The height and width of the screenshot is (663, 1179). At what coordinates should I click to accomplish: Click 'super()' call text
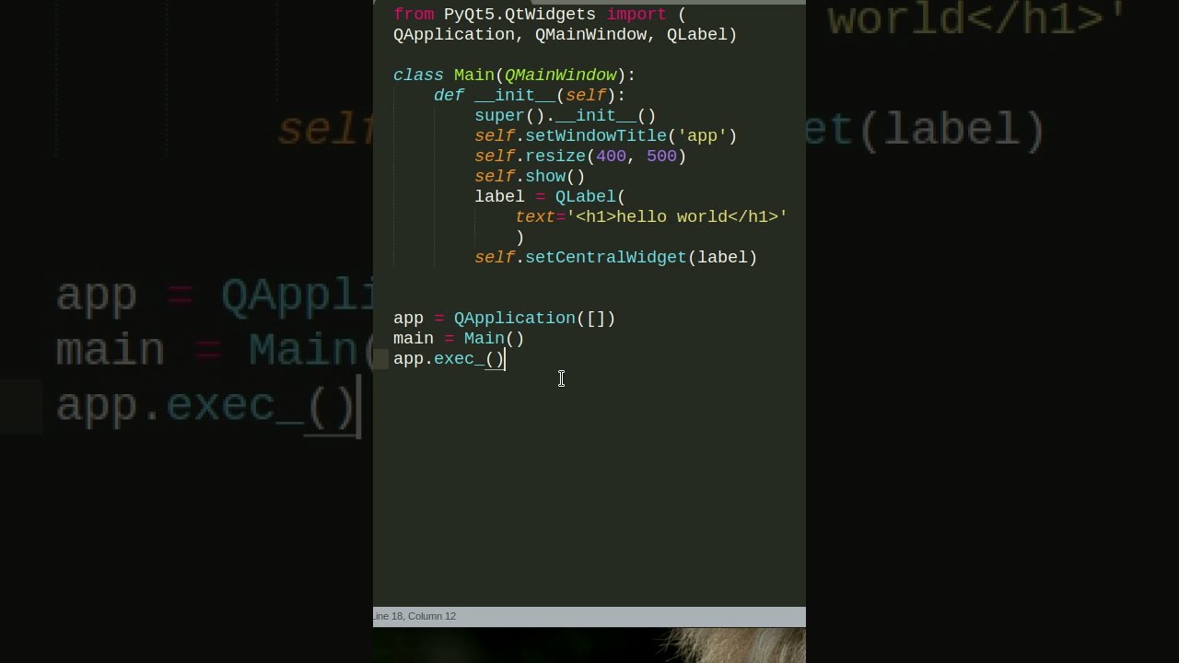point(510,115)
